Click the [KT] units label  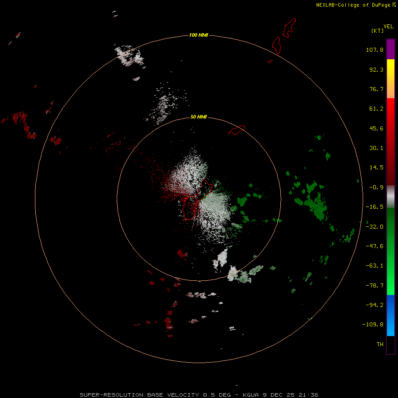click(378, 31)
